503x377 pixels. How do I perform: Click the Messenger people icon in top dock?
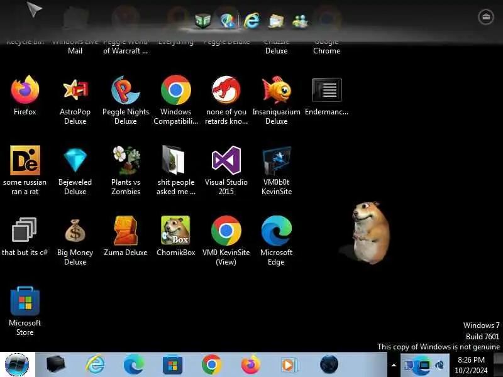pos(301,21)
